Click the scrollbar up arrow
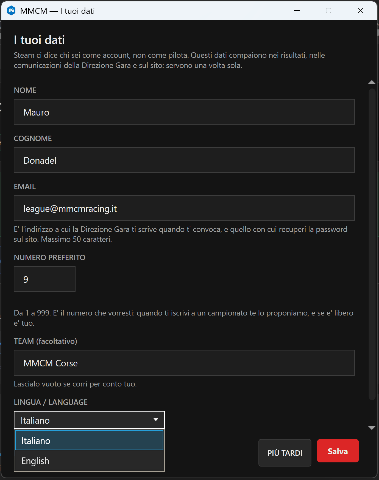379x480 pixels. click(x=372, y=82)
